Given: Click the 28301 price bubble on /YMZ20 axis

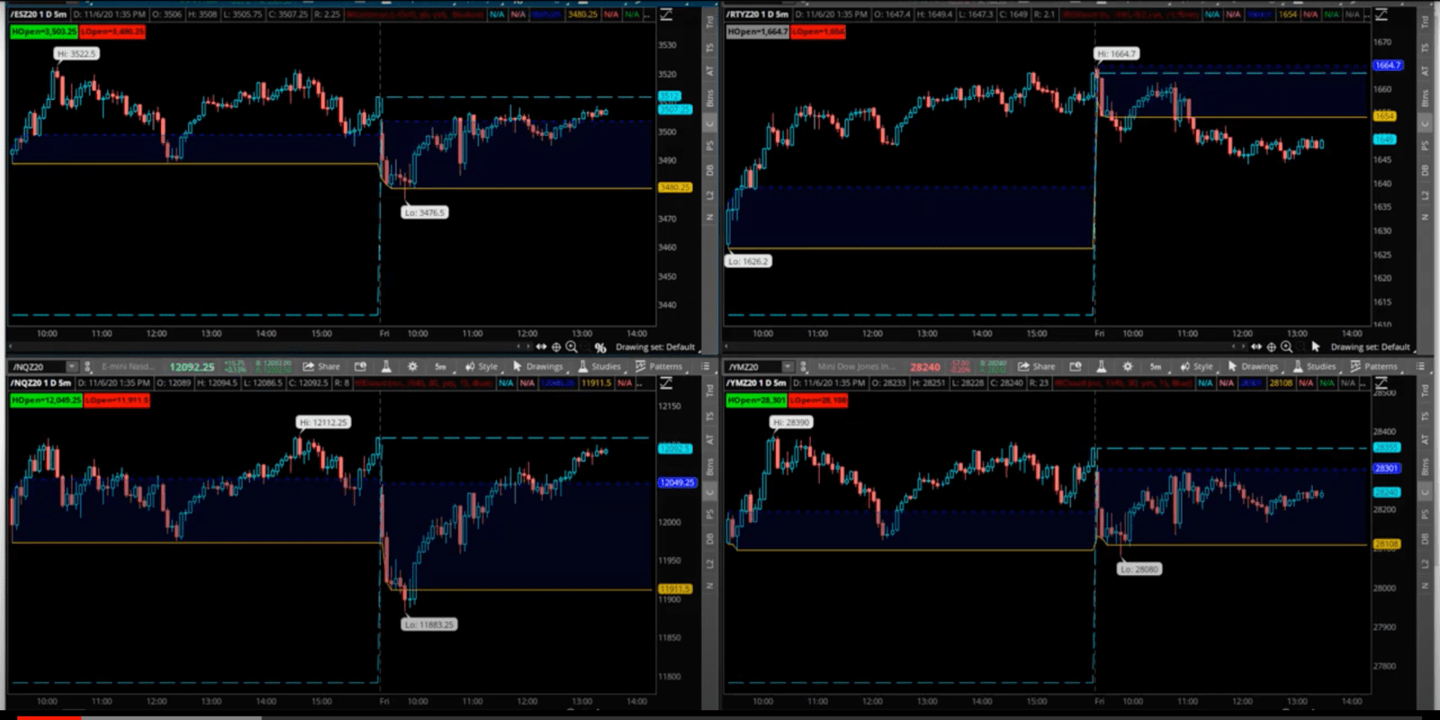Looking at the screenshot, I should (1386, 468).
